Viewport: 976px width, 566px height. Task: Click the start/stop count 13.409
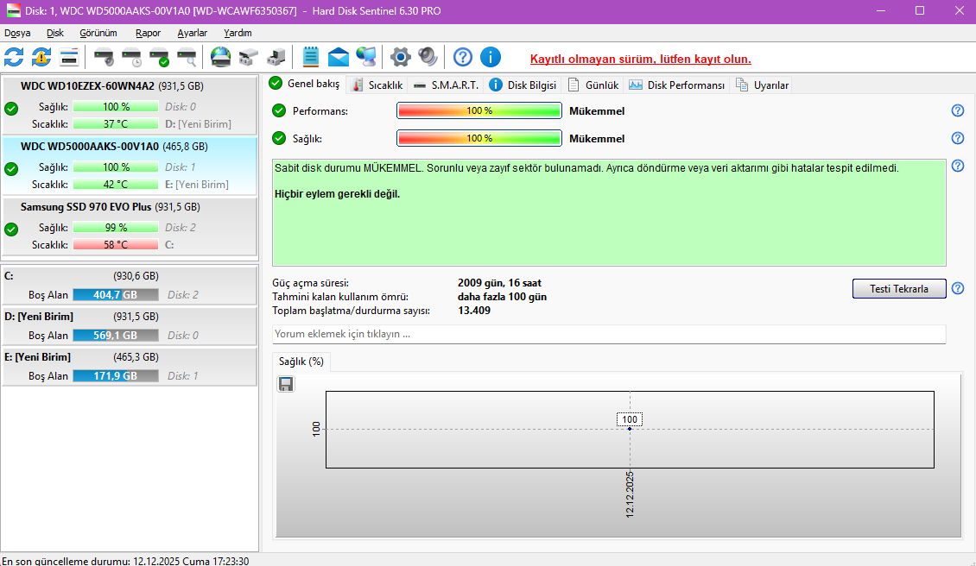pyautogui.click(x=473, y=311)
